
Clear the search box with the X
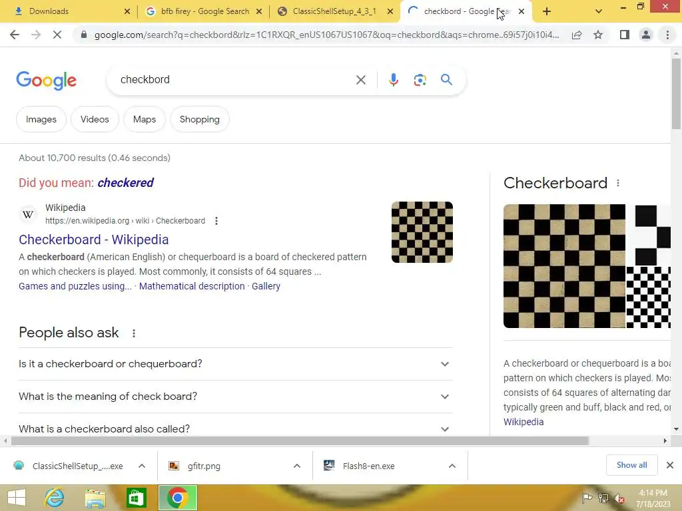tap(360, 80)
